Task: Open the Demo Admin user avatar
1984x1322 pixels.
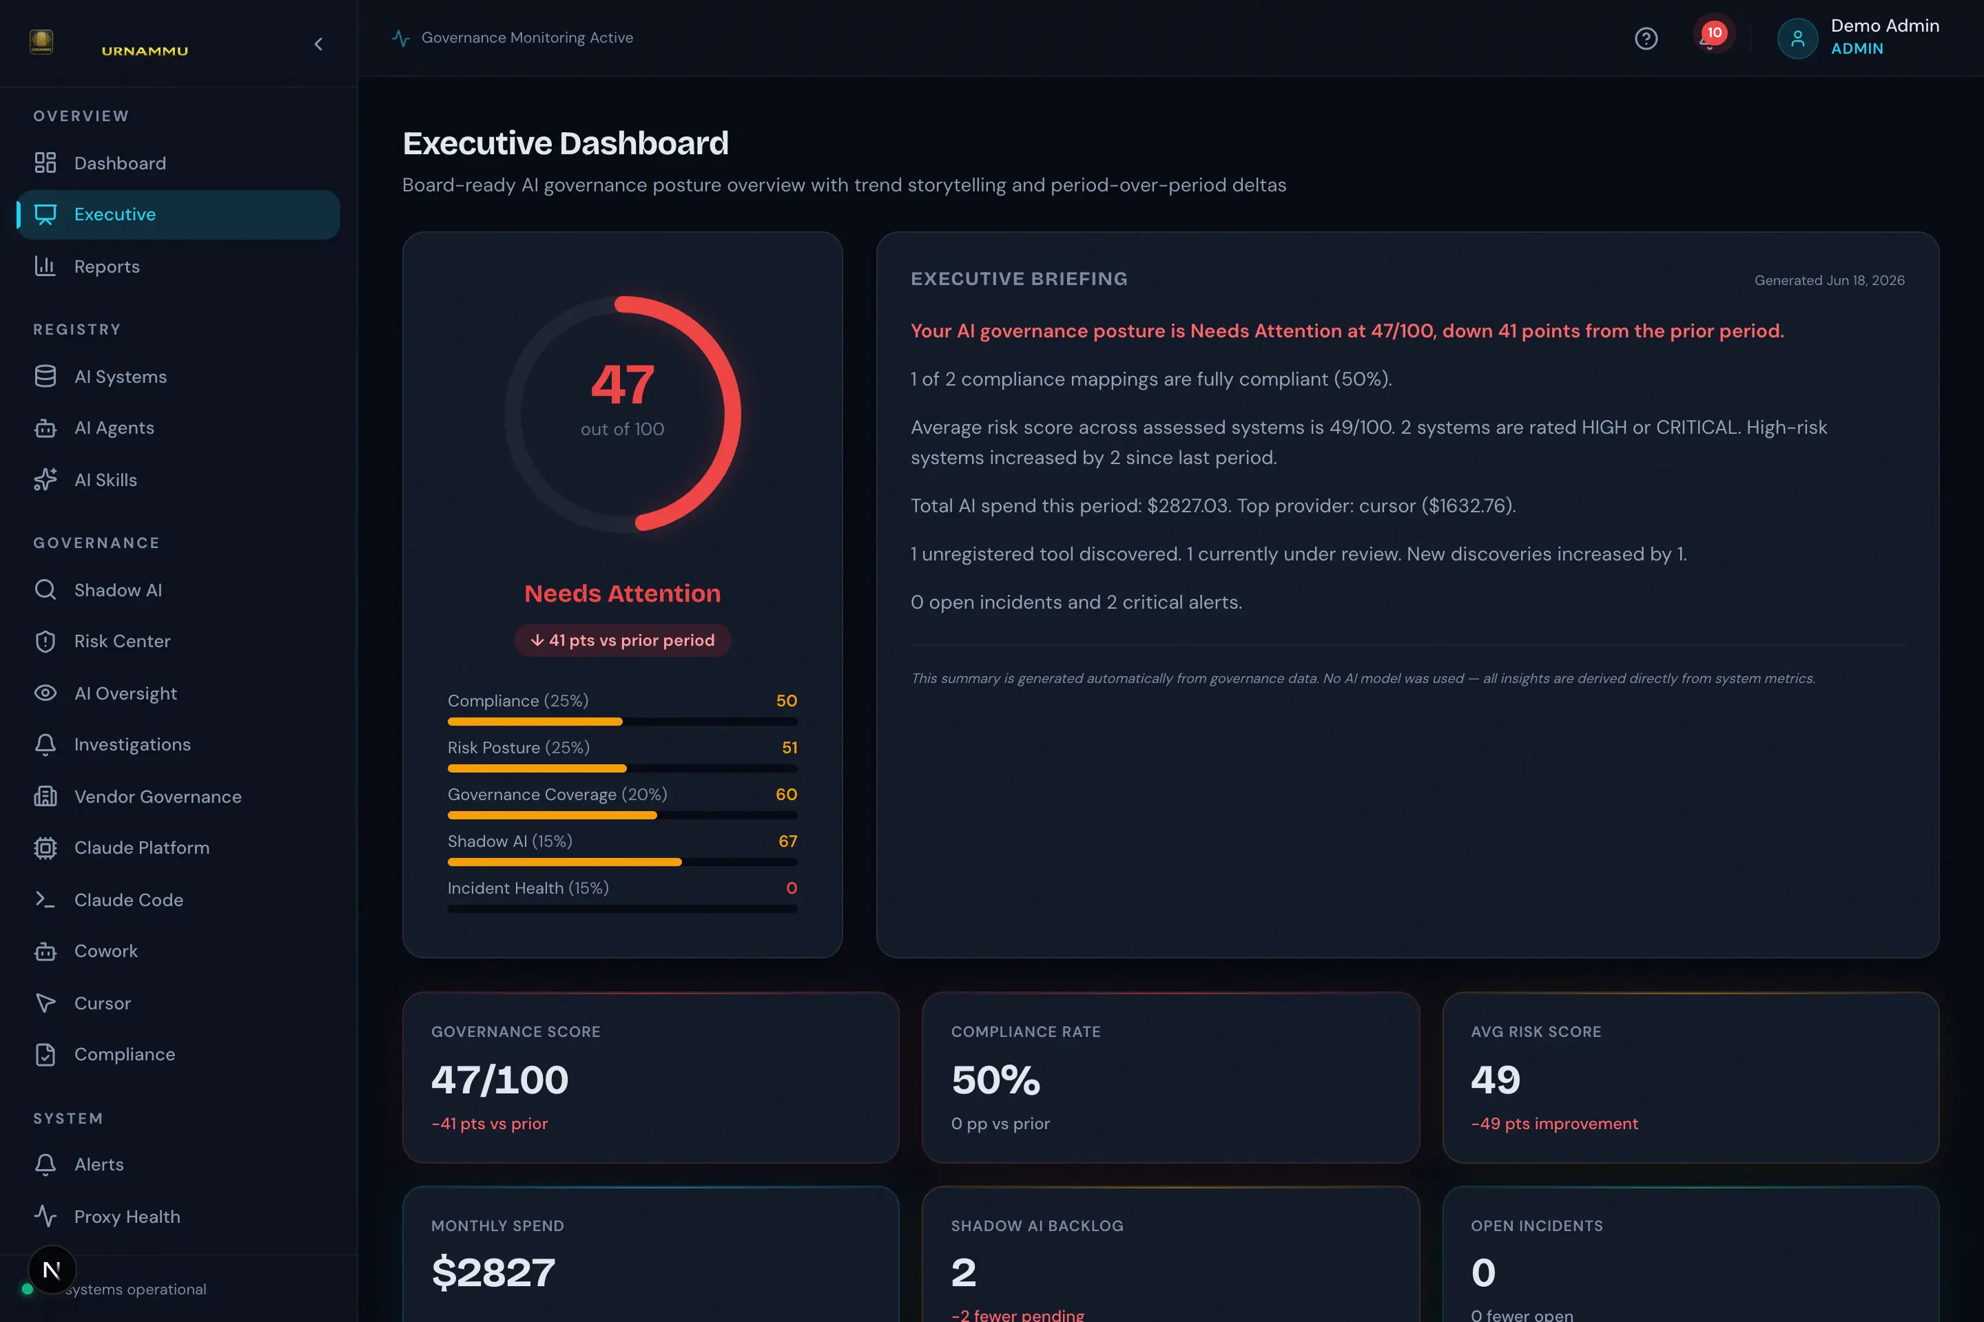Action: (x=1797, y=39)
